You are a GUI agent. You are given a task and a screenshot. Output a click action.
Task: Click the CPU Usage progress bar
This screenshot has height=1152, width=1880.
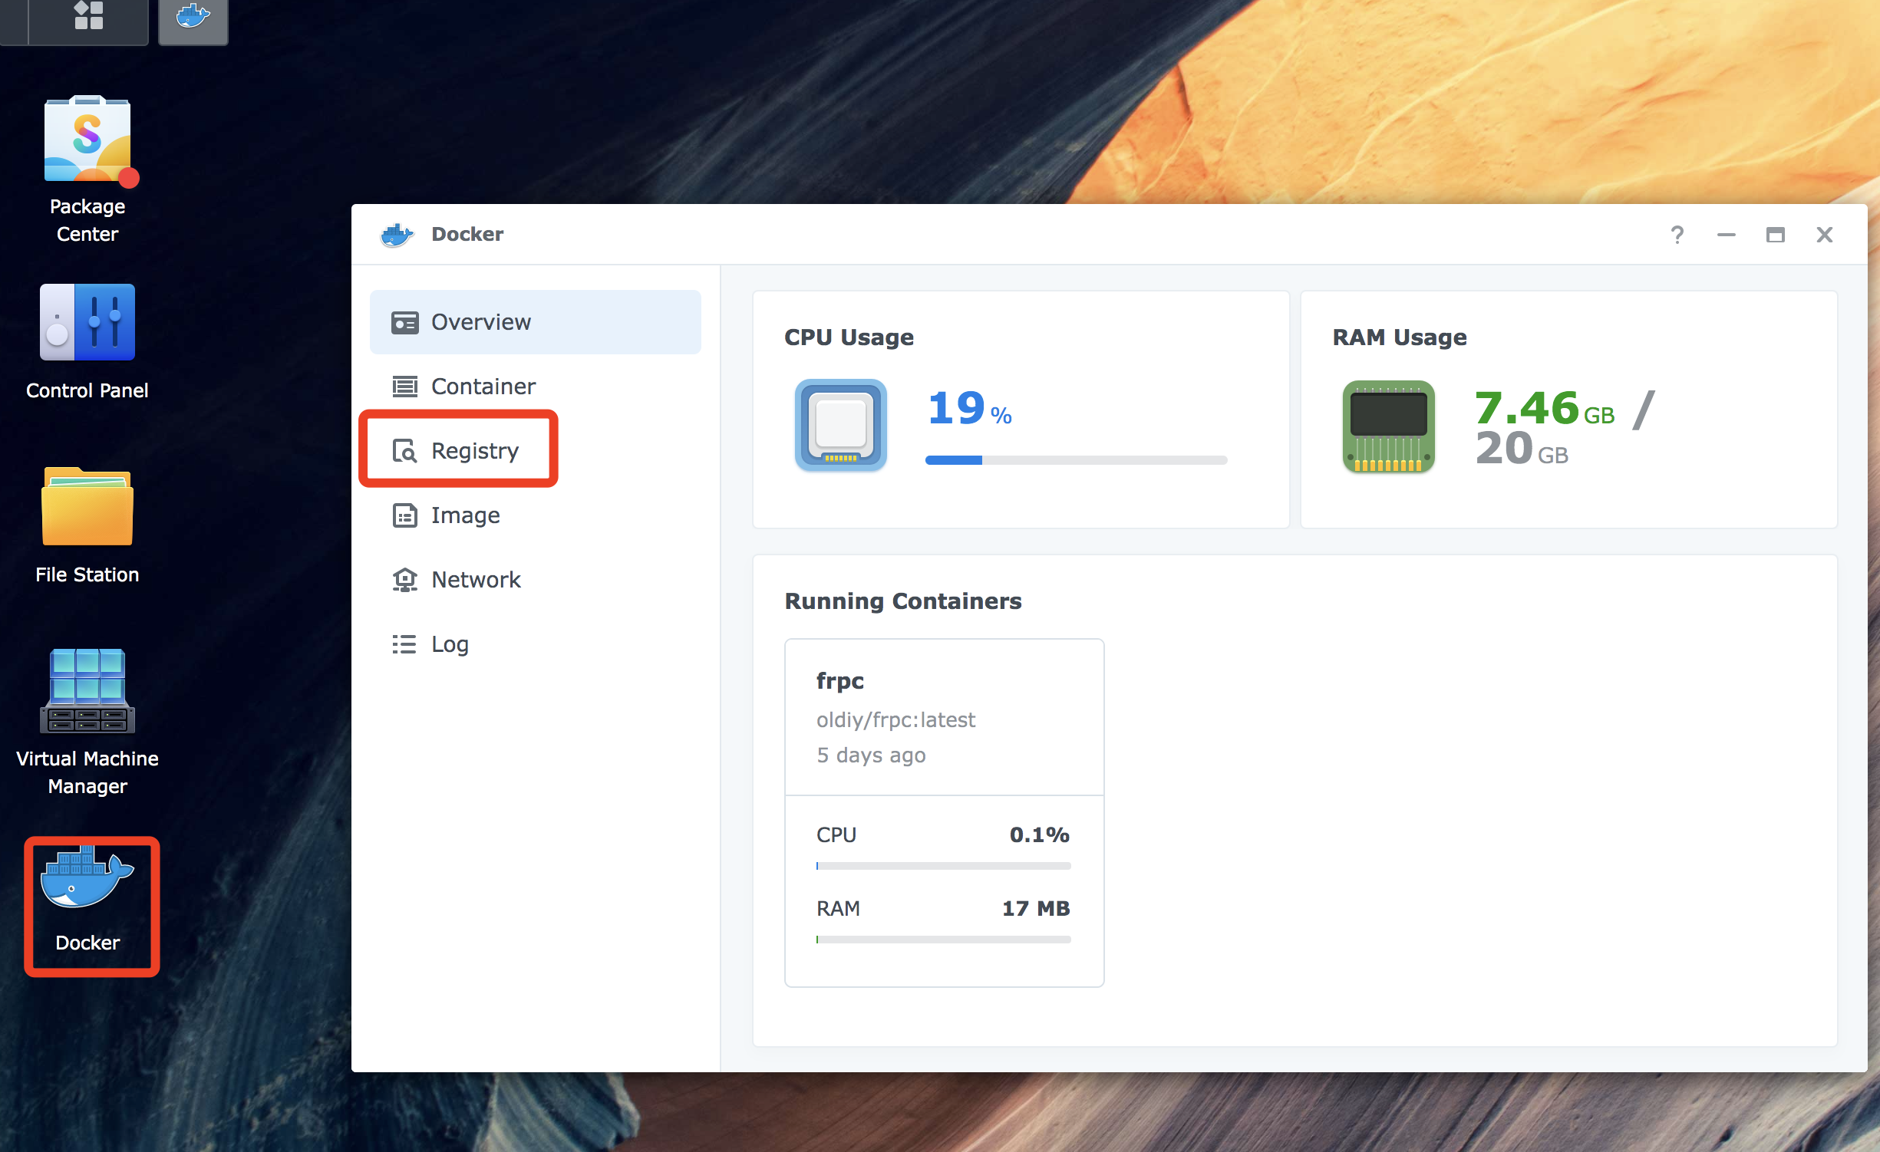click(1076, 460)
